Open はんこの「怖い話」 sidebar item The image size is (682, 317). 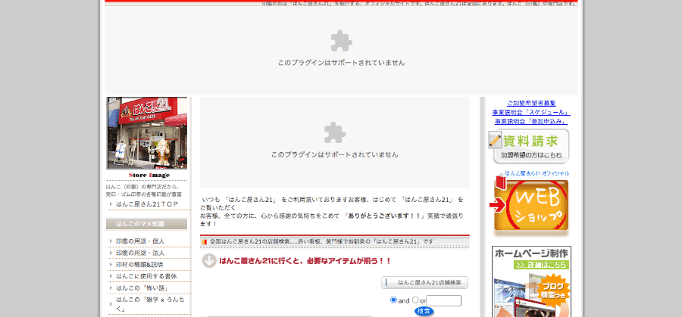tap(142, 287)
